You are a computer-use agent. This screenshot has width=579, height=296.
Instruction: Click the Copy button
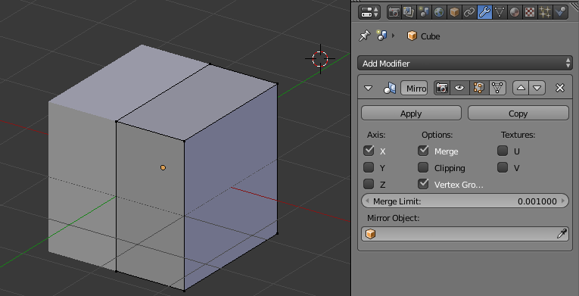518,113
